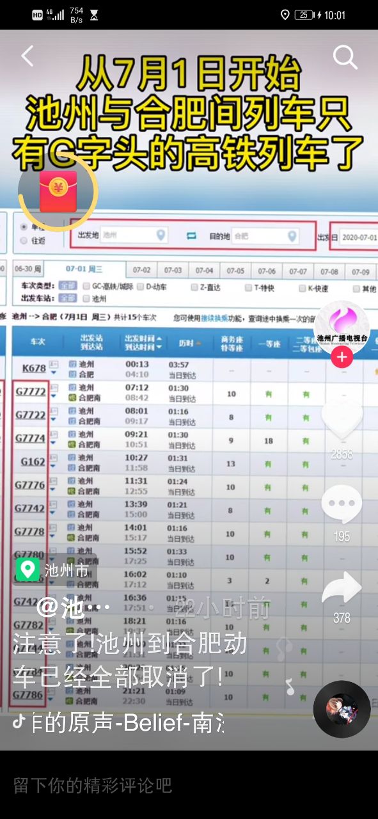Screen dimensions: 378x819
Task: Tap the back arrow icon
Action: (x=27, y=56)
